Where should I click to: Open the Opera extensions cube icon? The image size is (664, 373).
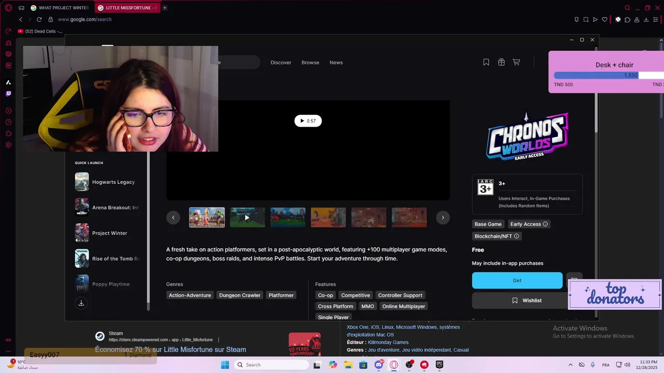pos(627,20)
